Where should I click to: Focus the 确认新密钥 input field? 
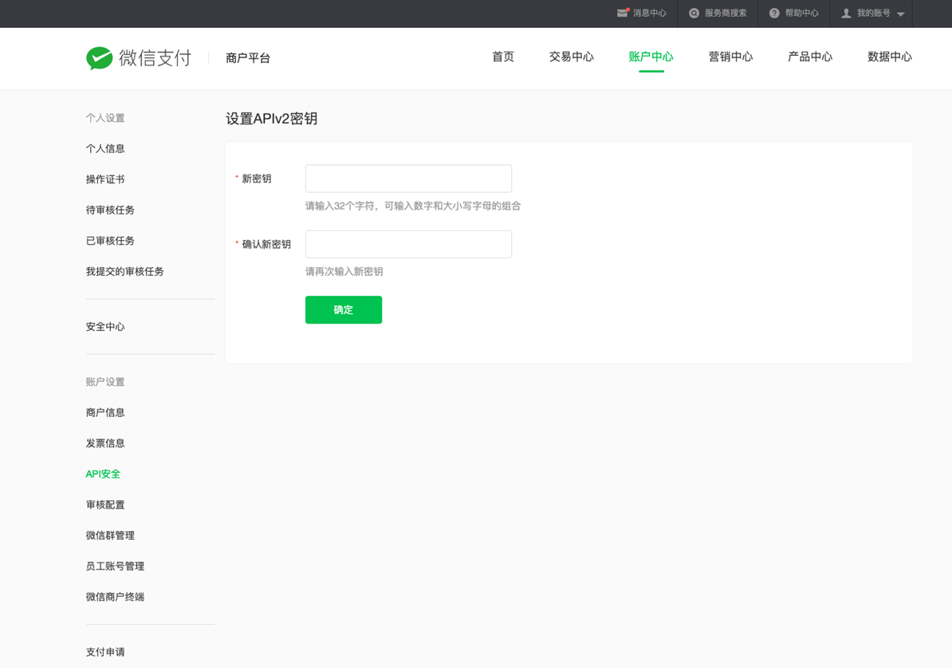click(408, 244)
